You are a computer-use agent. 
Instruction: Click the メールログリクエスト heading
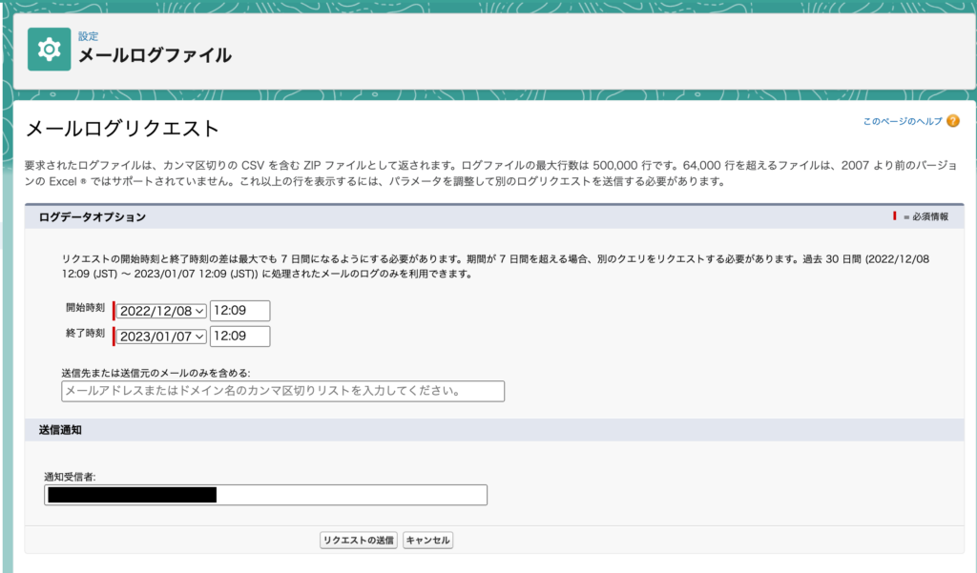pyautogui.click(x=122, y=129)
